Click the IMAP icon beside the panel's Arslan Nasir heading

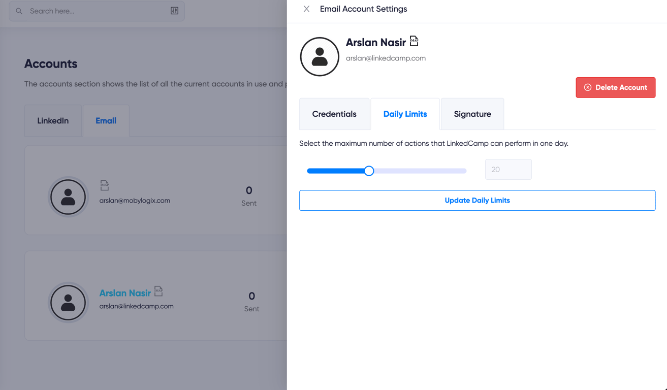coord(414,41)
